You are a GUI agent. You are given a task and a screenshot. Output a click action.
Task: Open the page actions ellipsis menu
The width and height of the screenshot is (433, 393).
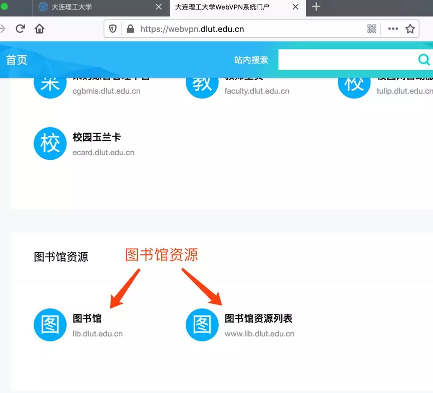tap(393, 29)
